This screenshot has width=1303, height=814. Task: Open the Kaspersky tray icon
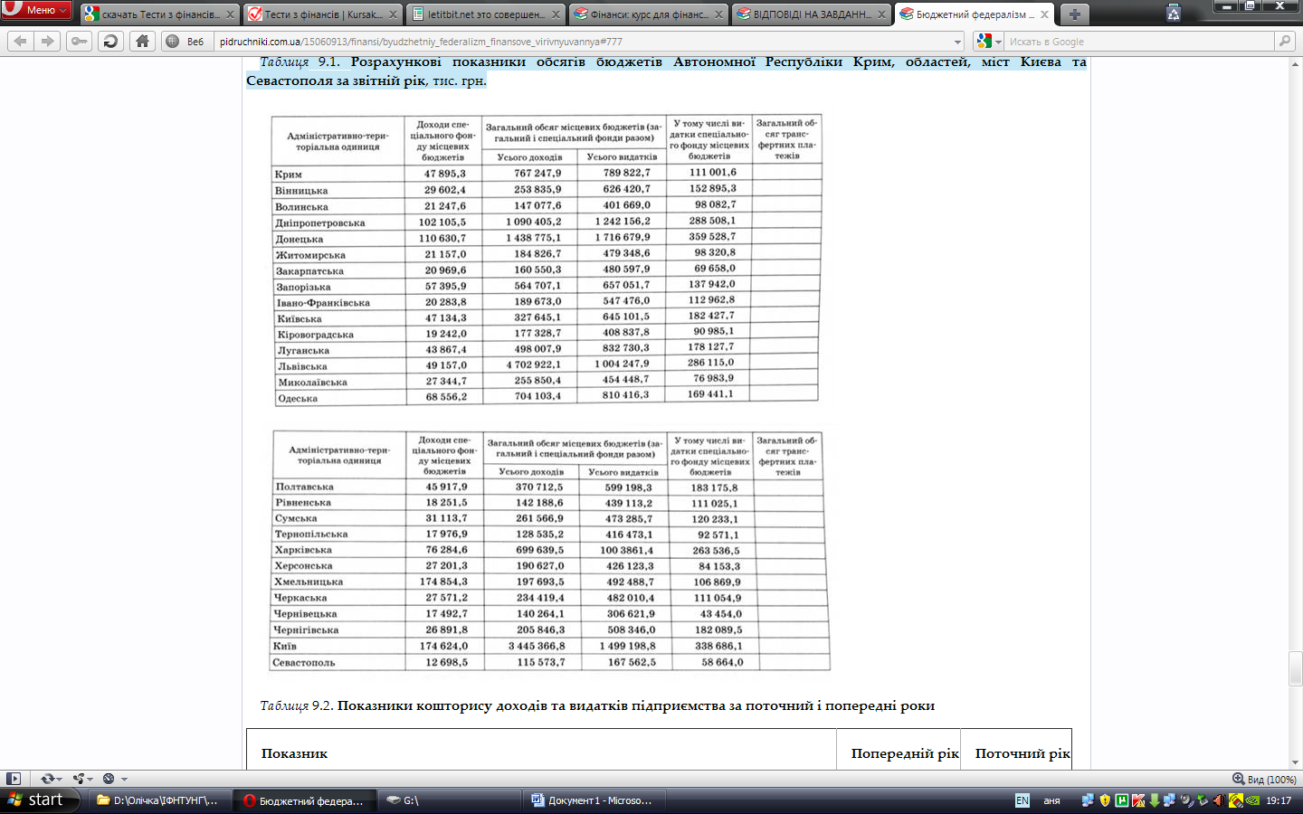tap(1138, 800)
